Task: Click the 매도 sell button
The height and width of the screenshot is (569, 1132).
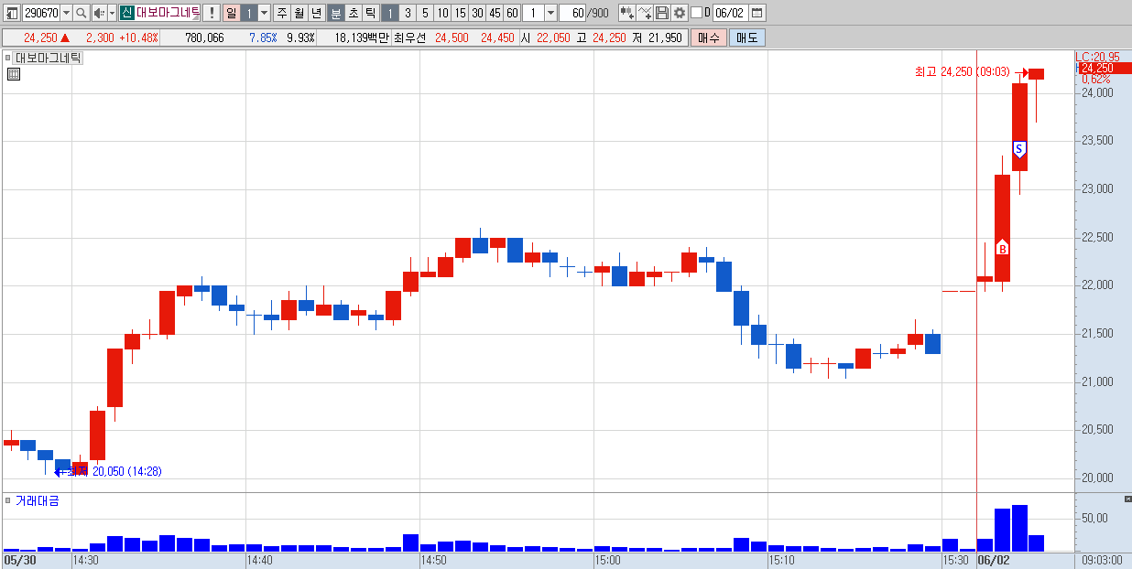Action: (747, 38)
